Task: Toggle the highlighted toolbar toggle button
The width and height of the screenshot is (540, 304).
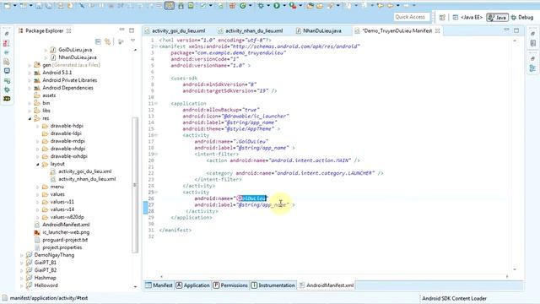Action: tap(170, 6)
